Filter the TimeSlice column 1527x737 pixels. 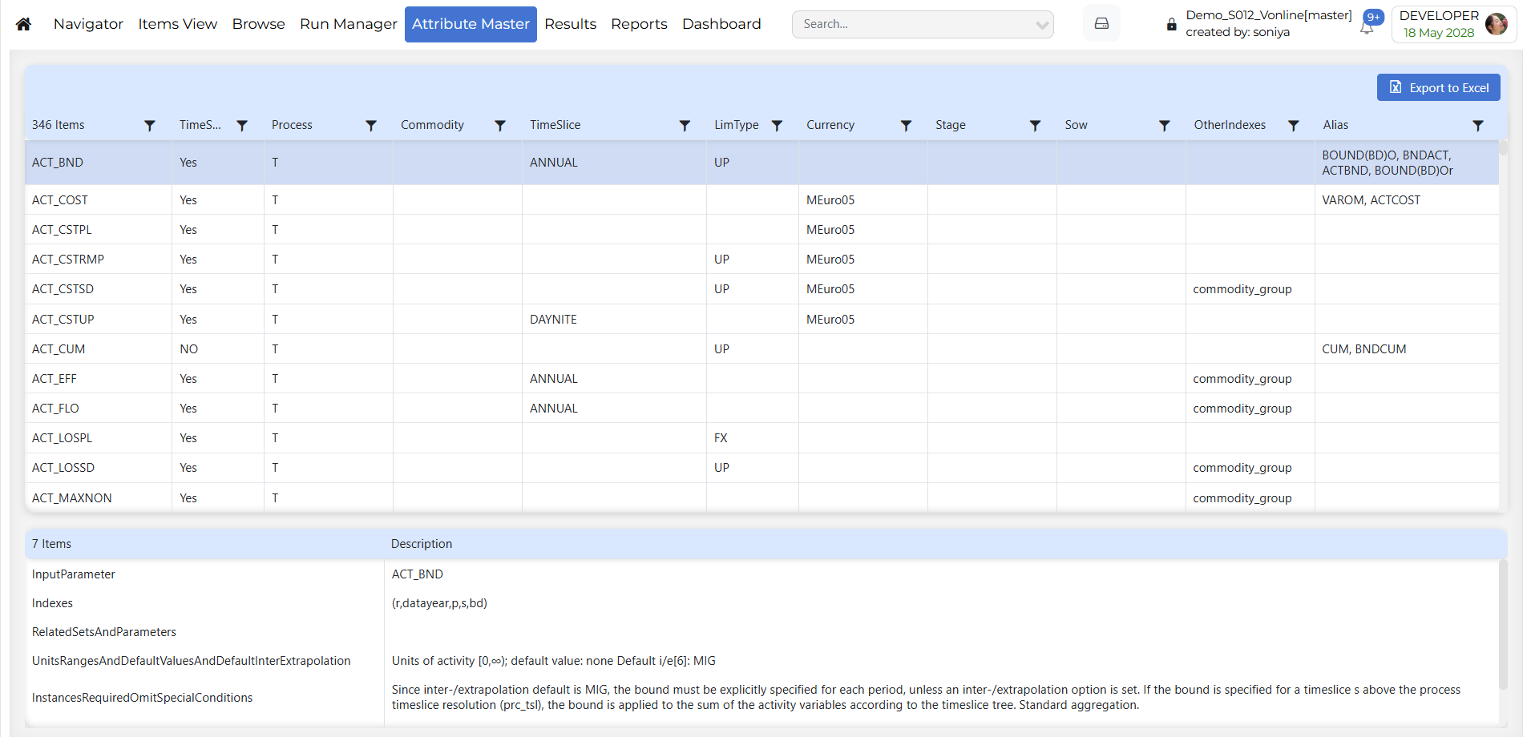(685, 126)
